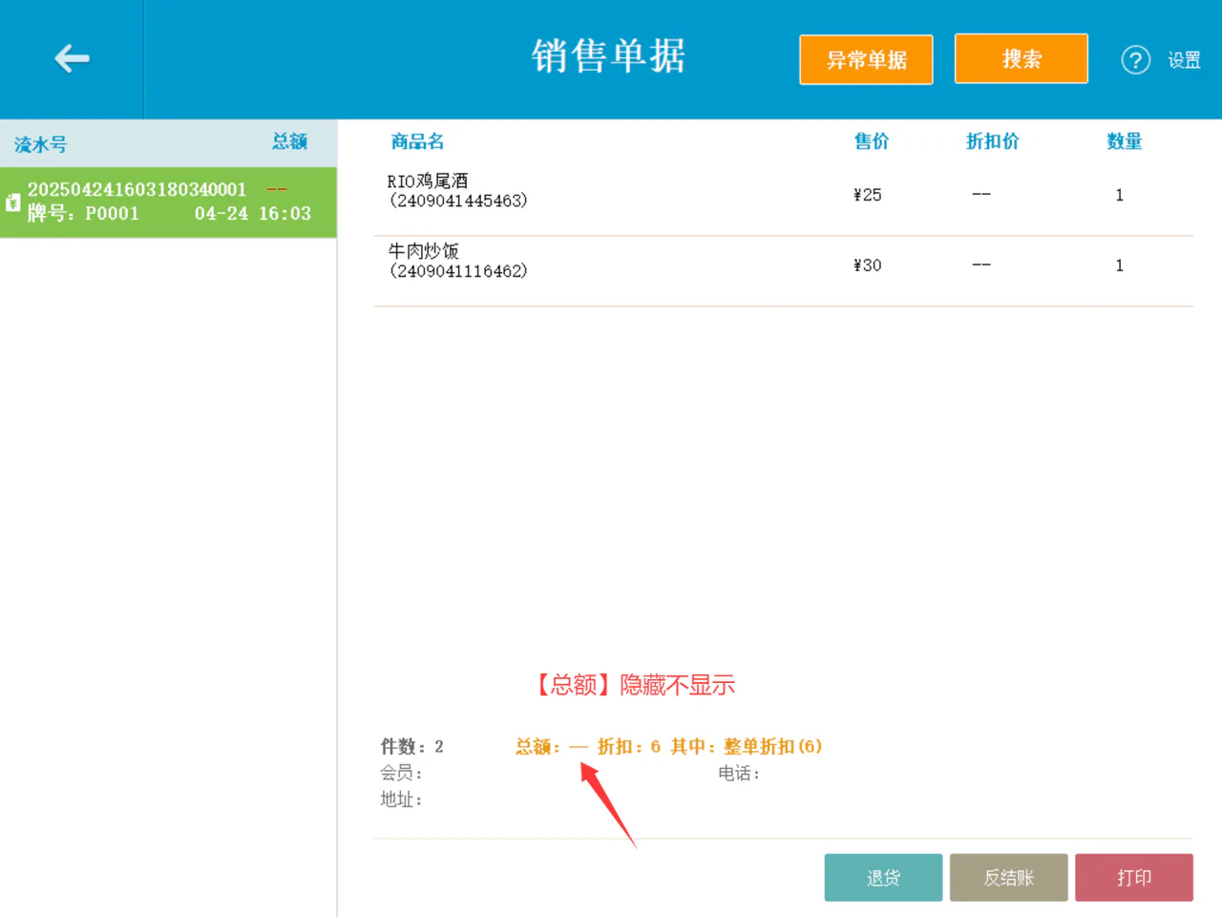Click the 04-24 16:03 order timestamp

pos(253,214)
